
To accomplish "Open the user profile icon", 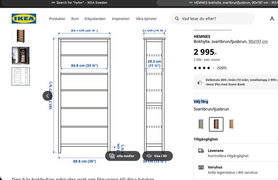I will pyautogui.click(x=272, y=19).
